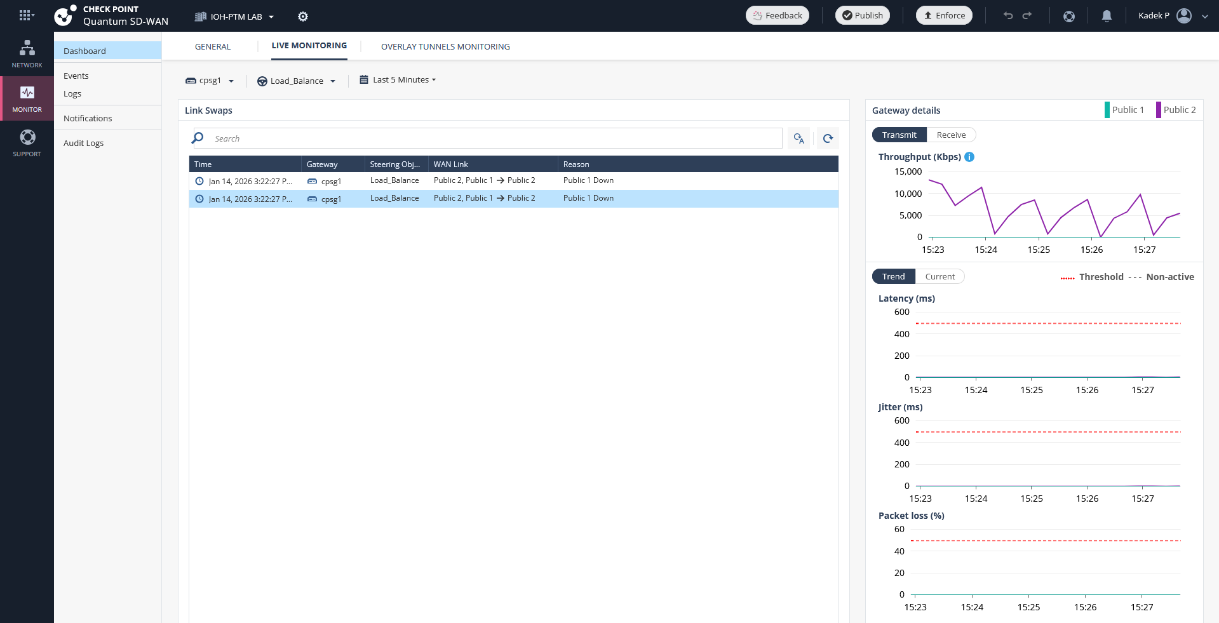Select the Transmit throughput toggle

(x=899, y=135)
